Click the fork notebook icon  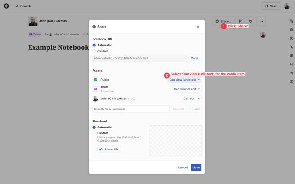tap(240, 21)
